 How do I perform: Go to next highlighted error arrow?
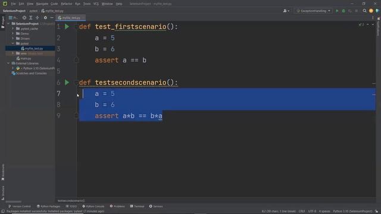[x=373, y=25]
